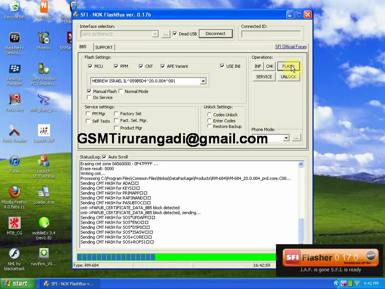The width and height of the screenshot is (385, 289).
Task: Expand the Interface selection dropdown
Action: (155, 34)
